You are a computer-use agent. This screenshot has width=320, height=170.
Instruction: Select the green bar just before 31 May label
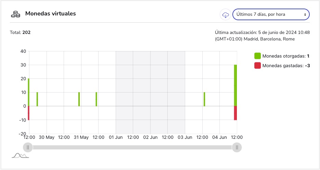(79, 99)
